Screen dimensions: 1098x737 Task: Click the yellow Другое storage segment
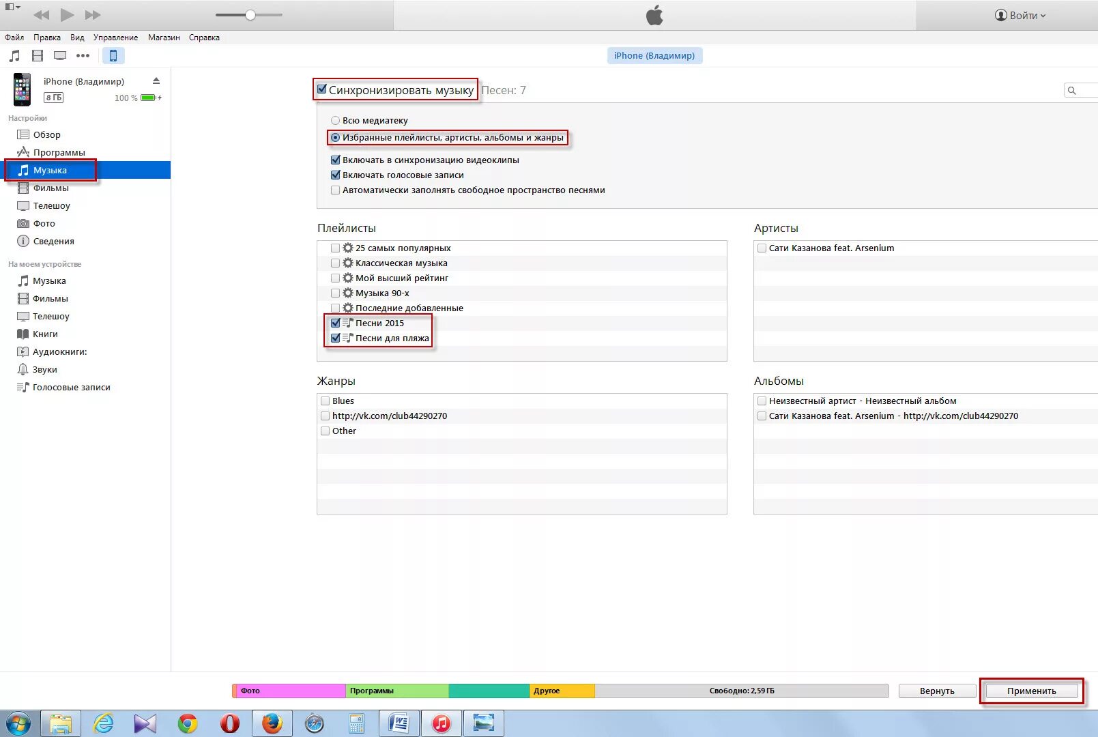(x=562, y=691)
